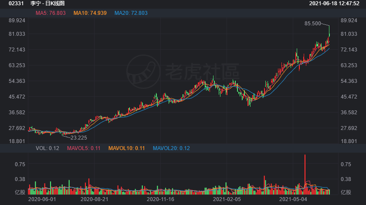Click the 85.500 high price annotation
The width and height of the screenshot is (366, 205).
tap(313, 24)
